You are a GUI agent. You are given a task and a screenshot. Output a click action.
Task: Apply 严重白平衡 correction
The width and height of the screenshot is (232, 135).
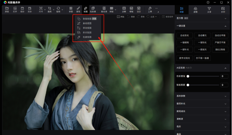[x=220, y=42]
